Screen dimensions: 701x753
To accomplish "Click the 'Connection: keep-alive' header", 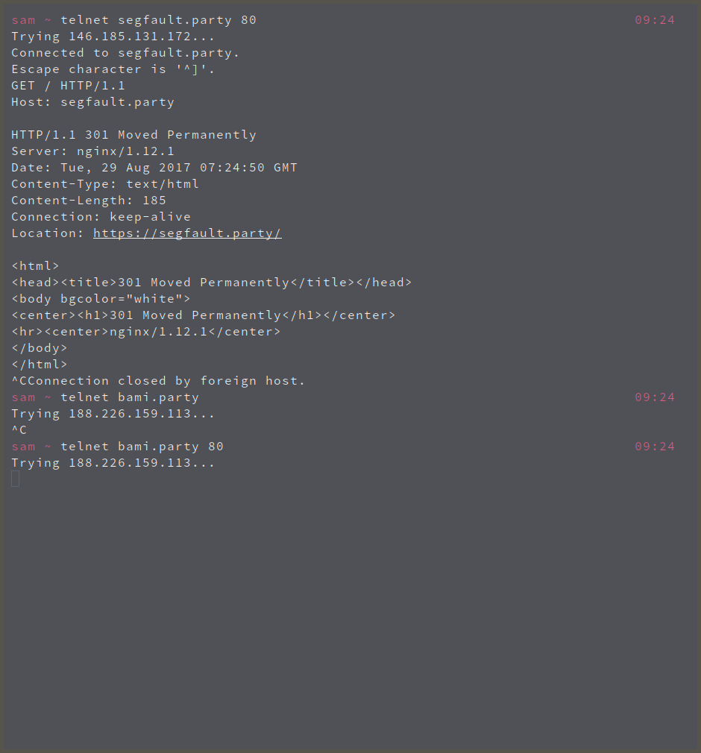I will [x=101, y=217].
